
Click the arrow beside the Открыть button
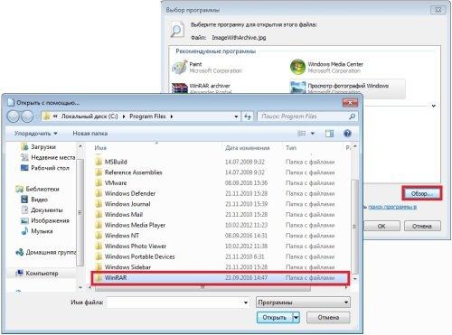(296, 317)
